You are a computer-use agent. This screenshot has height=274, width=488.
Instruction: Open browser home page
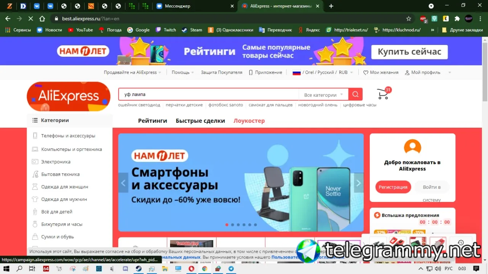click(42, 18)
